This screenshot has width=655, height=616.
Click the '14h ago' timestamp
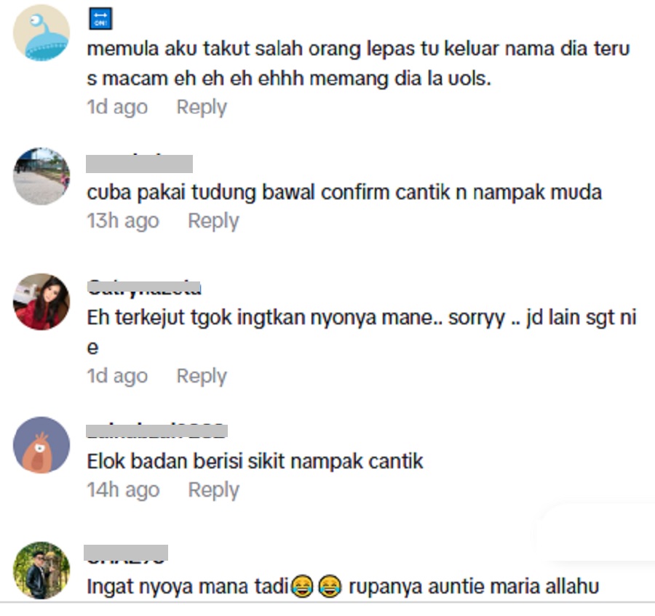(123, 490)
